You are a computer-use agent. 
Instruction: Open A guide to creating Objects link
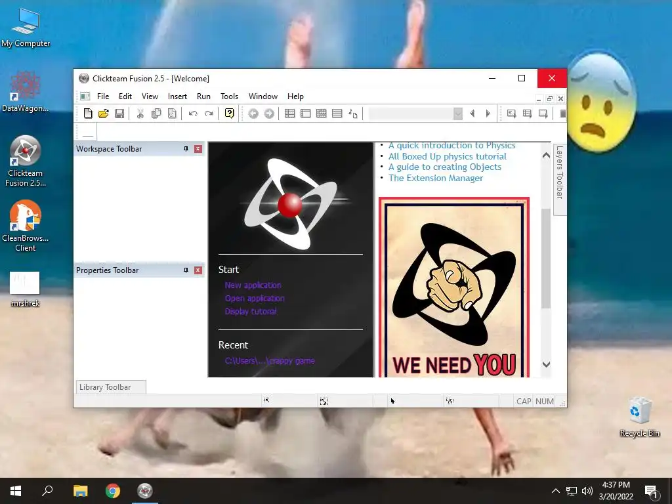(x=445, y=167)
